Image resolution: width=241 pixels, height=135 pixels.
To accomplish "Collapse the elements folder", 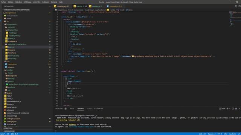I will point(11,27).
